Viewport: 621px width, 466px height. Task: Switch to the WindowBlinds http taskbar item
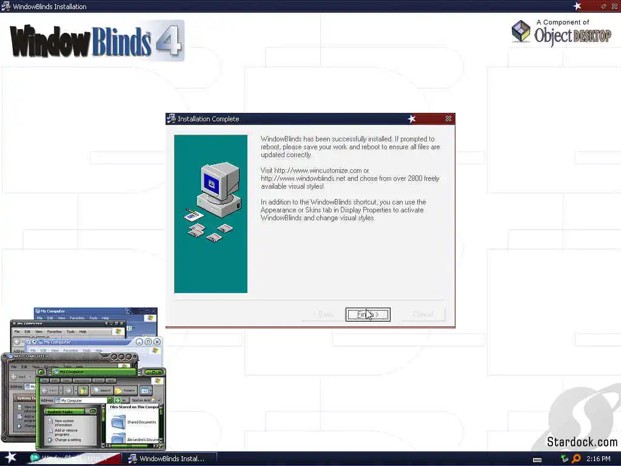[73, 459]
